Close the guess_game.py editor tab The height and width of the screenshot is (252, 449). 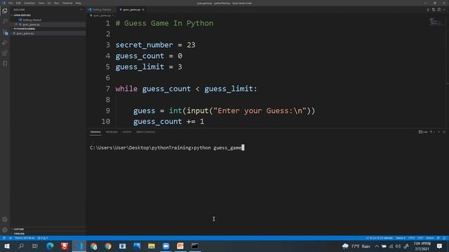pyautogui.click(x=143, y=9)
